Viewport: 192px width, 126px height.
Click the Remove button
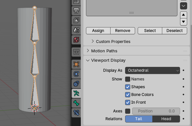point(123,31)
